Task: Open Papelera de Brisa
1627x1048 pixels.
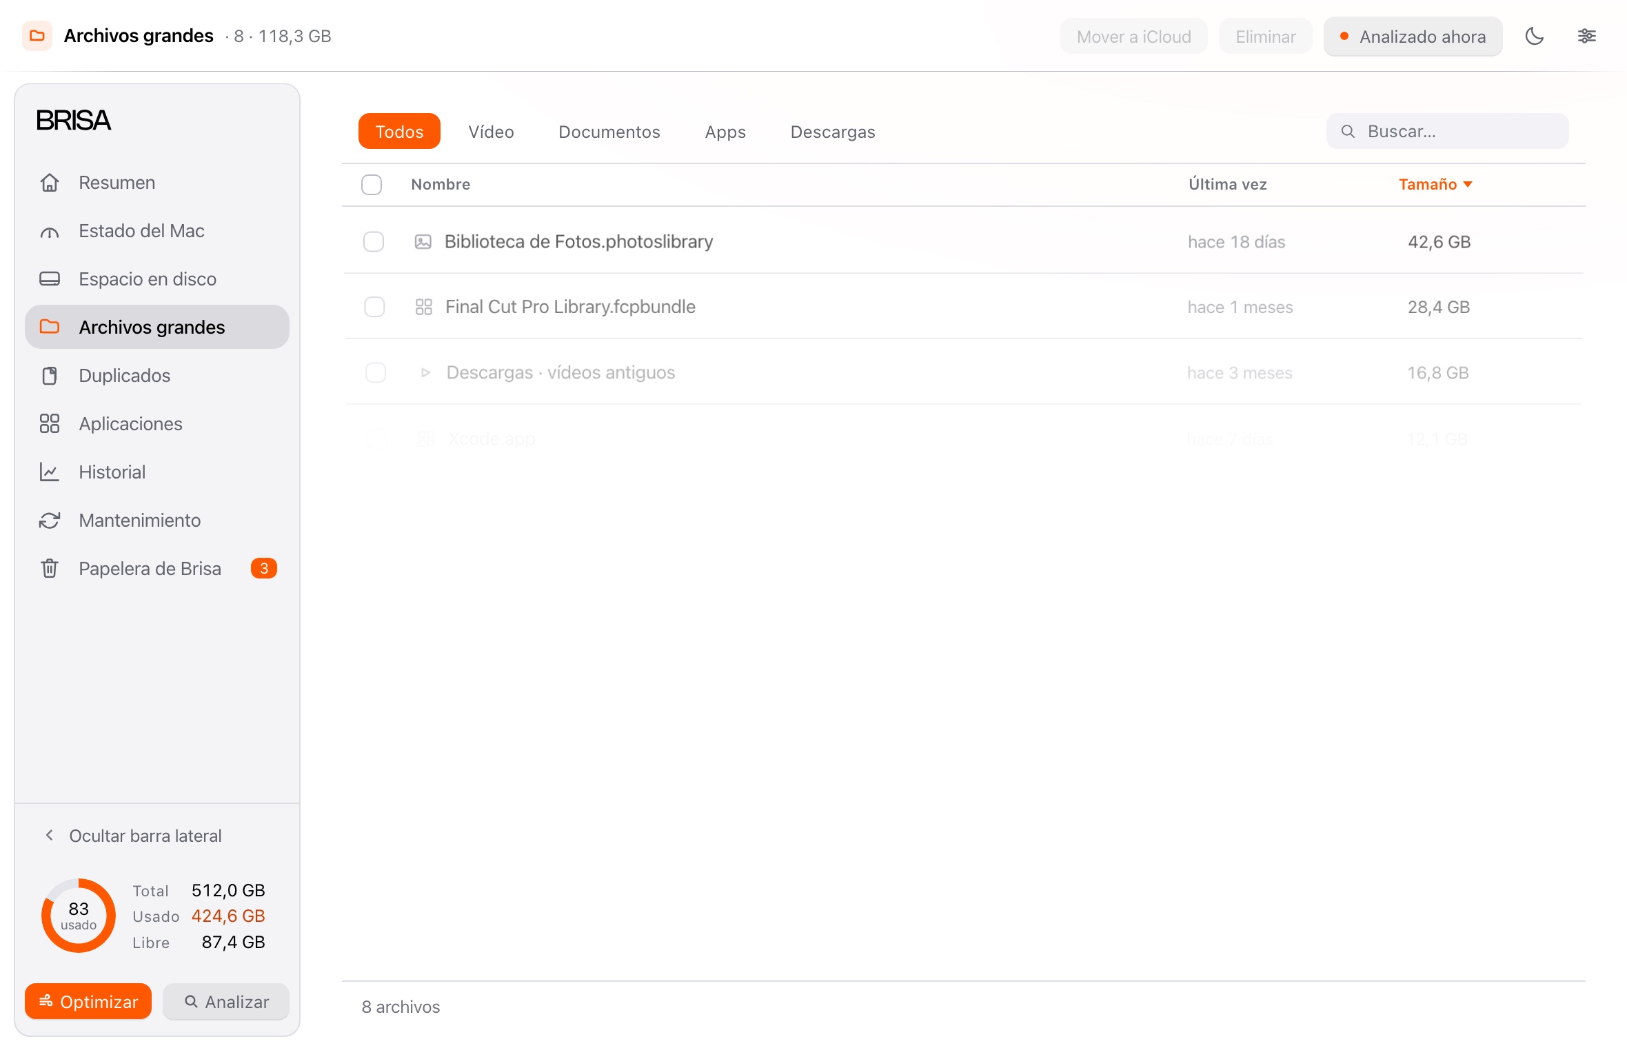Action: [157, 569]
